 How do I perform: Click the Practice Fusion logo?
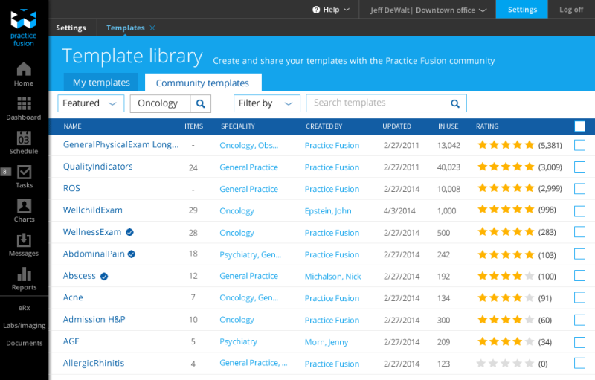[24, 28]
